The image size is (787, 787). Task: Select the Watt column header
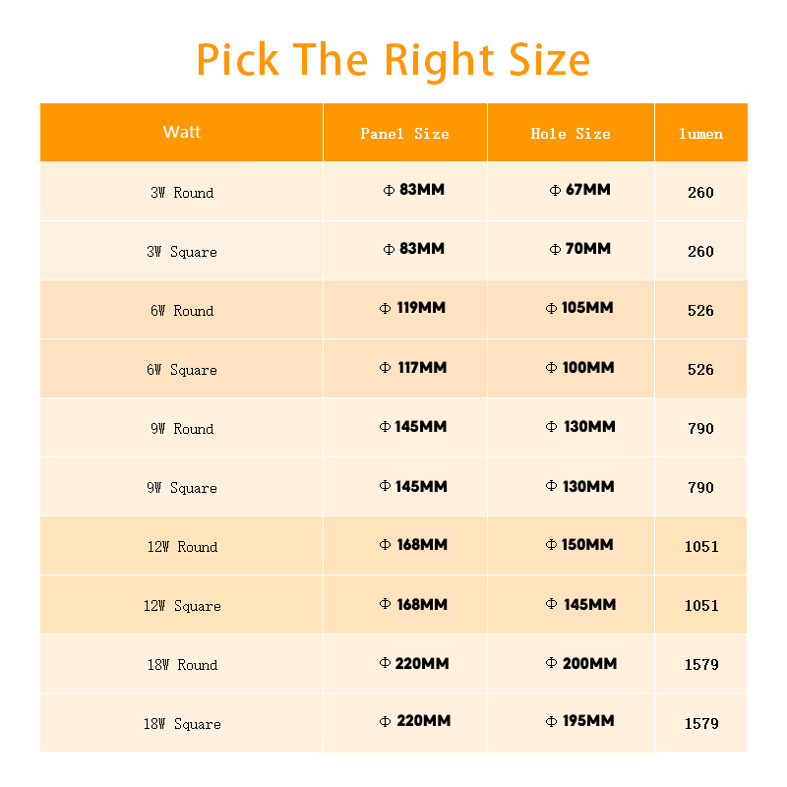182,132
